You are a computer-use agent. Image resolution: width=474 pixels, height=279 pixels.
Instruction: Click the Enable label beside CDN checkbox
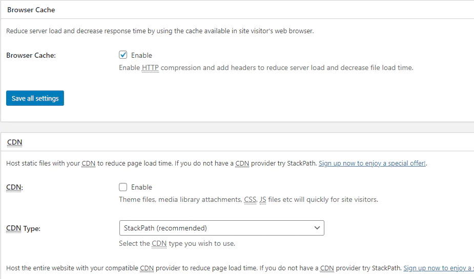[141, 187]
